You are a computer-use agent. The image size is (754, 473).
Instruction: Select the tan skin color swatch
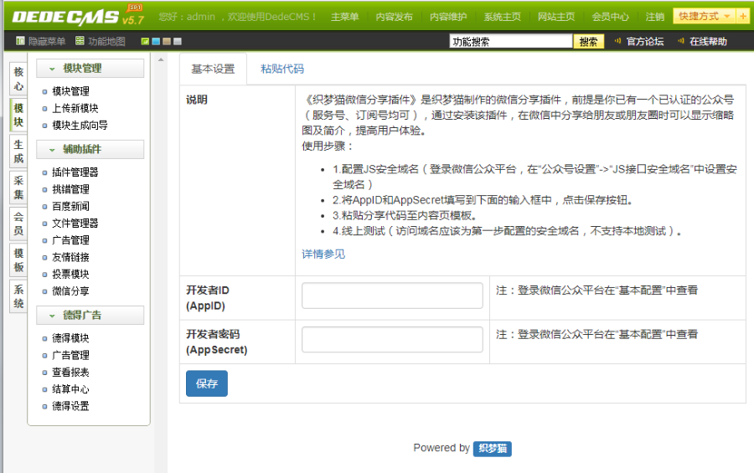tap(167, 41)
